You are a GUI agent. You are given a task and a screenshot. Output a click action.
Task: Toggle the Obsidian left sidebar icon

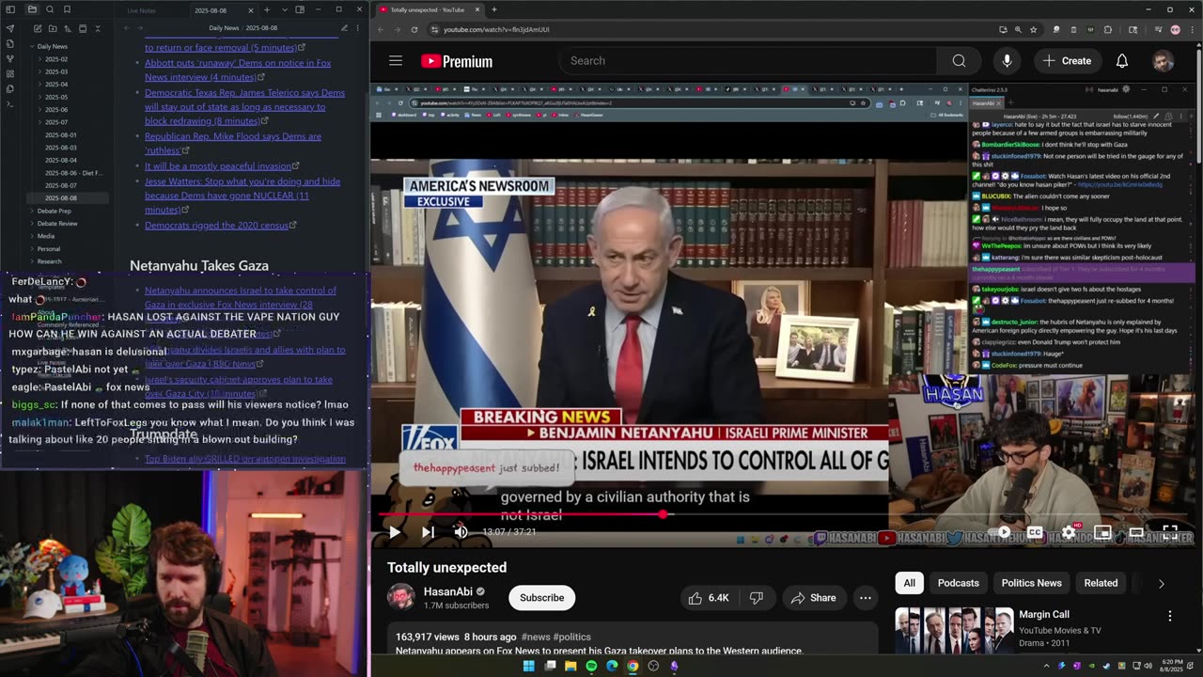(x=10, y=9)
